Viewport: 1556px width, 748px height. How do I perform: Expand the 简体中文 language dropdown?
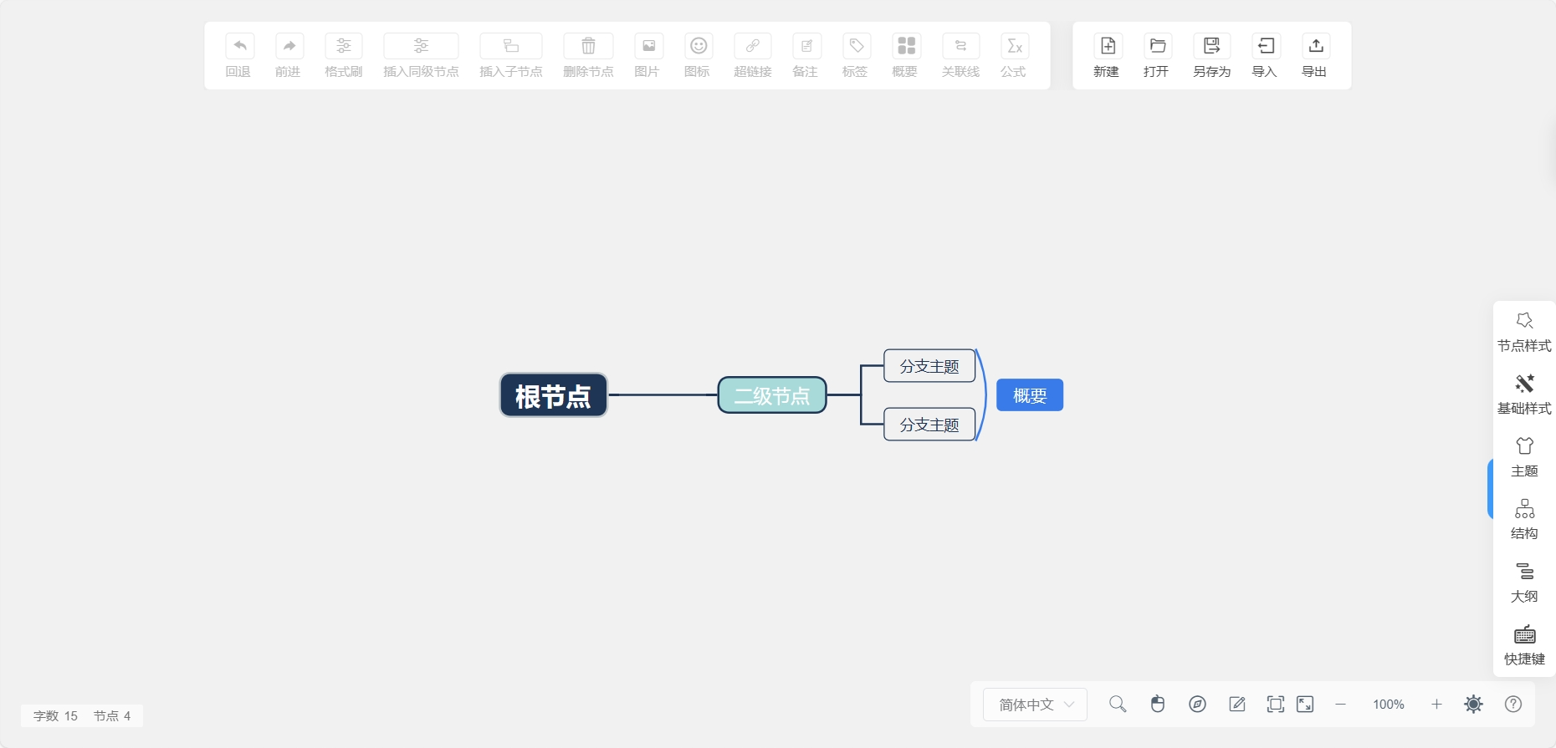pos(1035,705)
